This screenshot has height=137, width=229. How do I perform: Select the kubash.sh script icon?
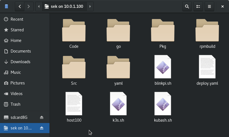163,104
